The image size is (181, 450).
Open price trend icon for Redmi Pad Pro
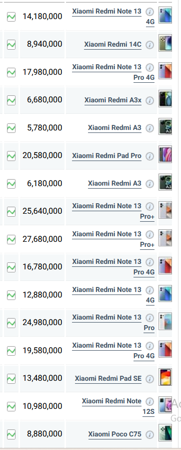(x=11, y=156)
